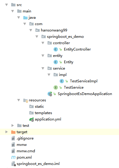
Task: Click the blue java source folder icon
Action: [x=25, y=18]
